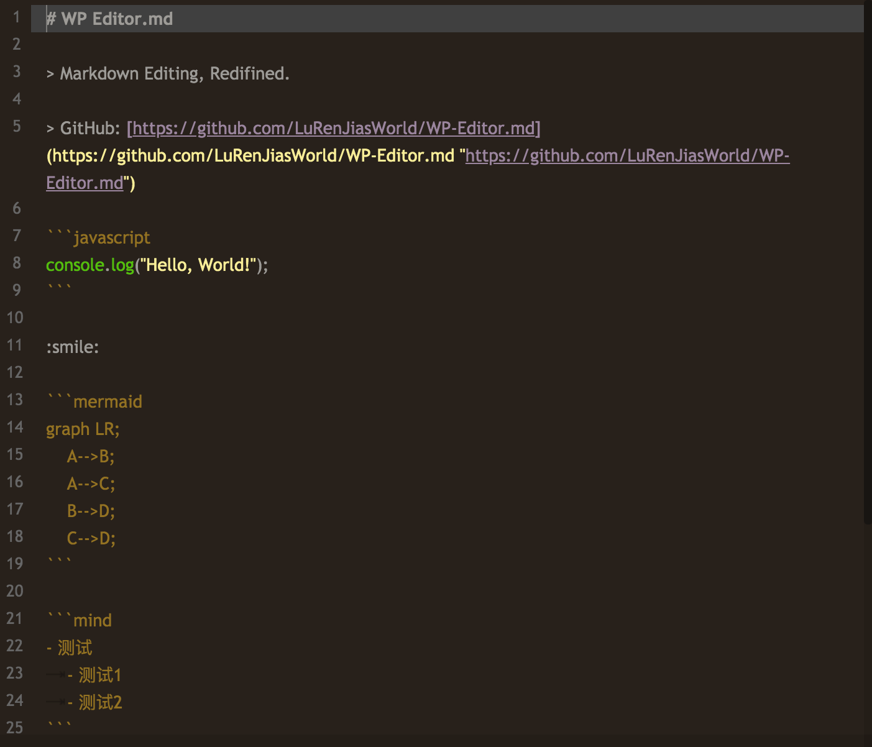Click the list item "- 测试"
The image size is (872, 747).
click(x=69, y=648)
